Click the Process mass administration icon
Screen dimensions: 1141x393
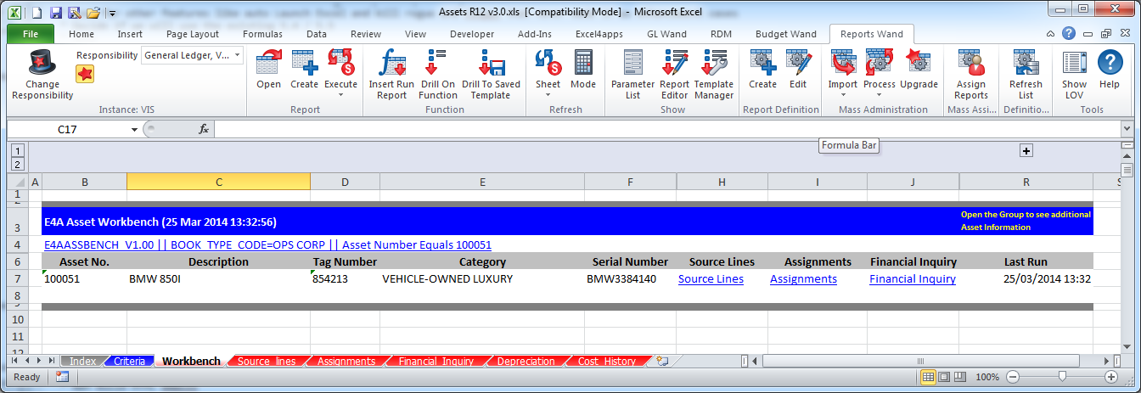(879, 63)
